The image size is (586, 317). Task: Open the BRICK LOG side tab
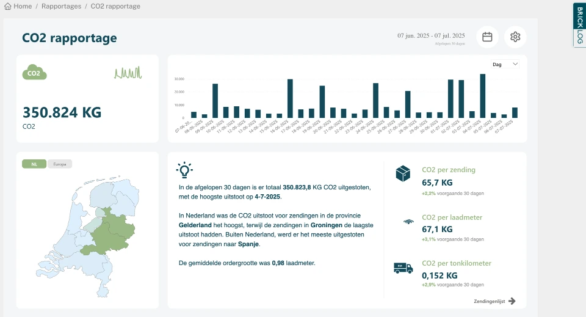coord(579,24)
